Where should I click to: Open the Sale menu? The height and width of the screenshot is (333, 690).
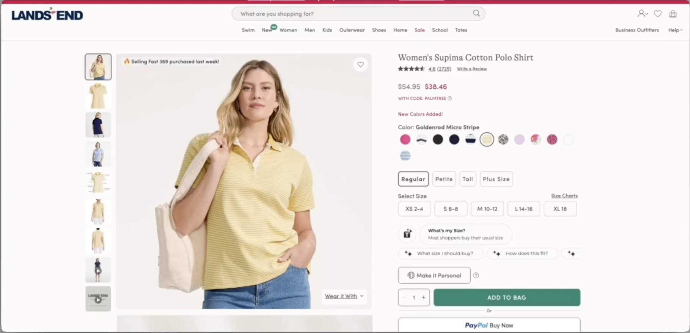pos(419,30)
